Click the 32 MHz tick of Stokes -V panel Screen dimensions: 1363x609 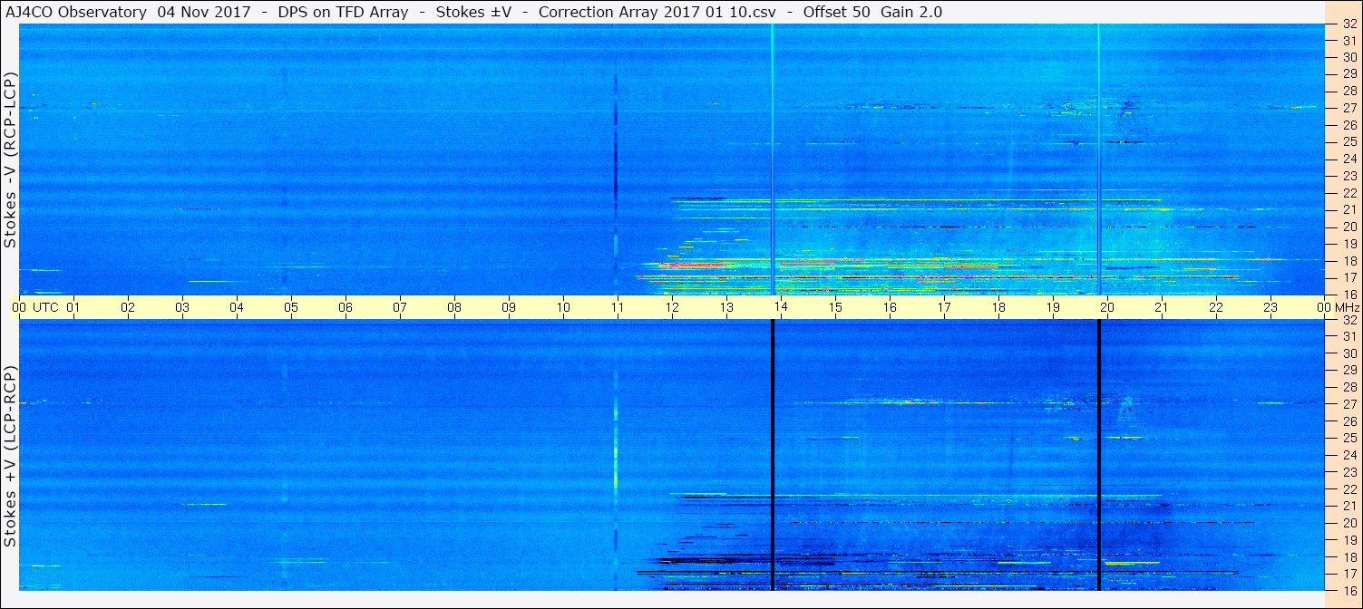[x=1349, y=24]
